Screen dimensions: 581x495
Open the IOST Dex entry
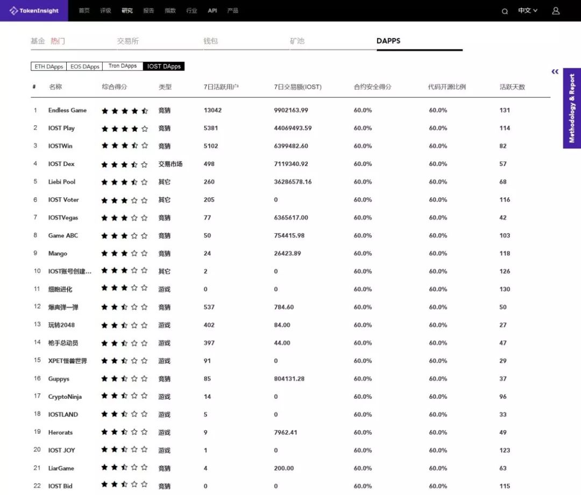point(61,163)
